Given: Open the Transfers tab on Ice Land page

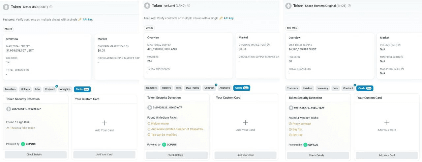Looking at the screenshot, I should coord(151,88).
